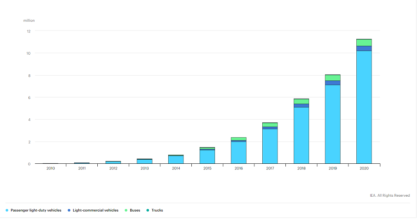The height and width of the screenshot is (219, 417).
Task: Hide the Buses series via legend
Action: (134, 210)
